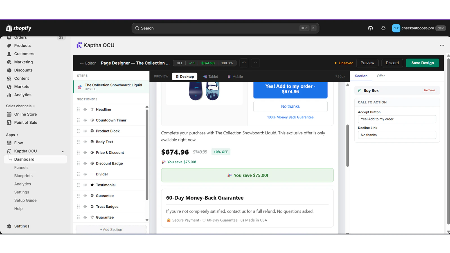Click the drag handle for Testimonial section

(78, 185)
